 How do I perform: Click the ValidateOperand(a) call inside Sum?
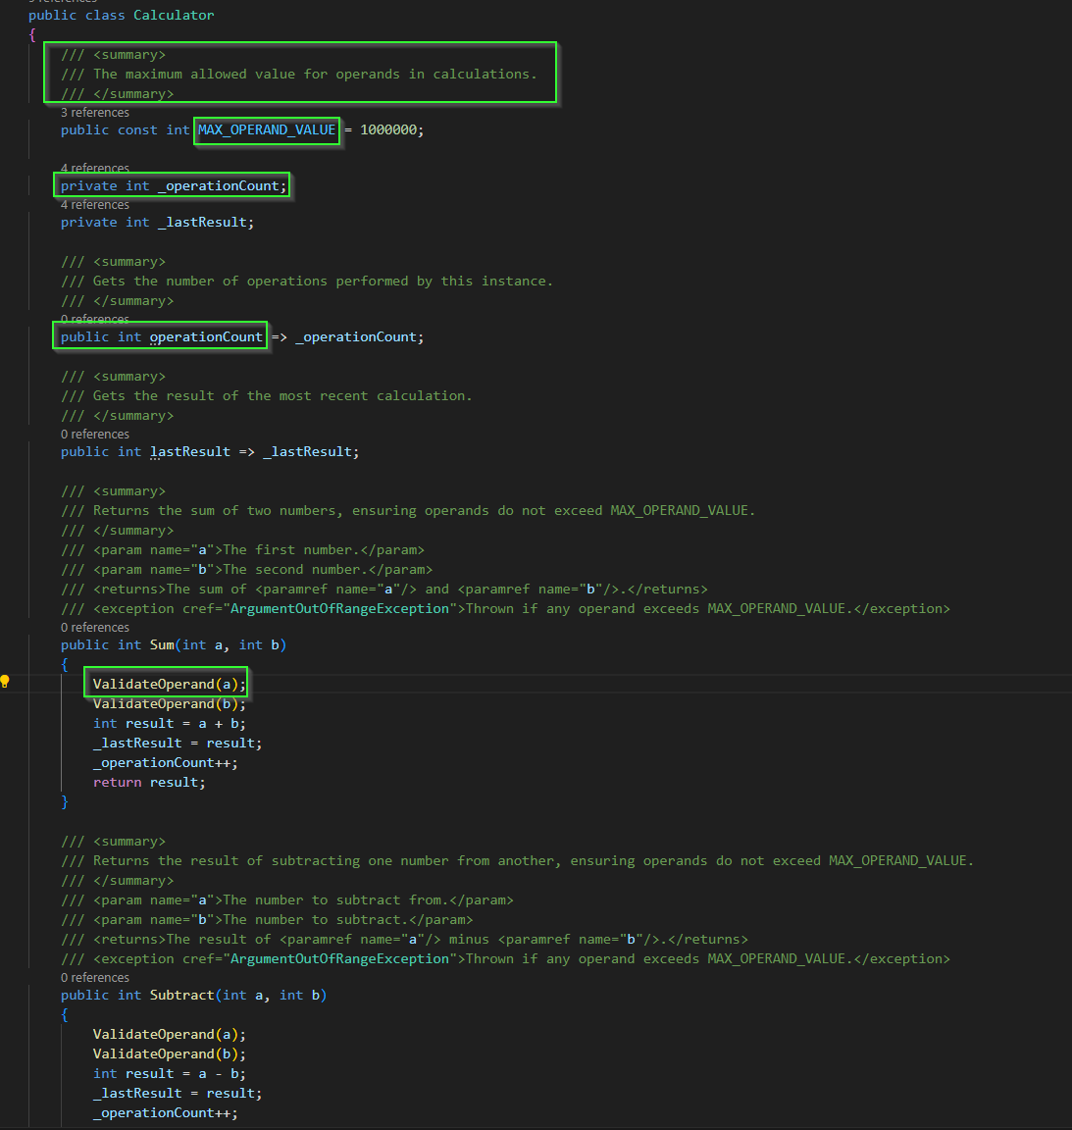coord(165,684)
